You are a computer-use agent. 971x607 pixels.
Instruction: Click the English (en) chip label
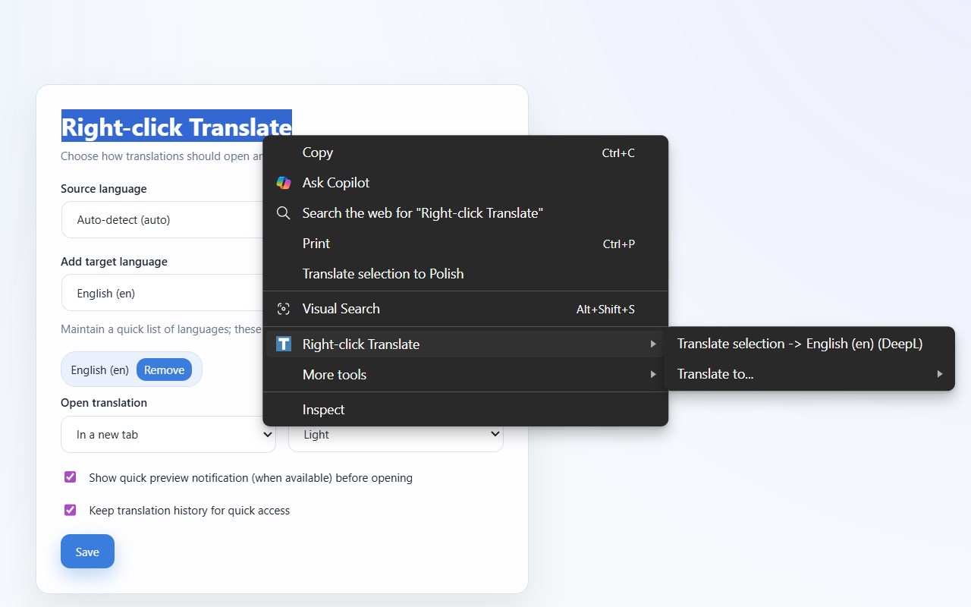tap(100, 370)
